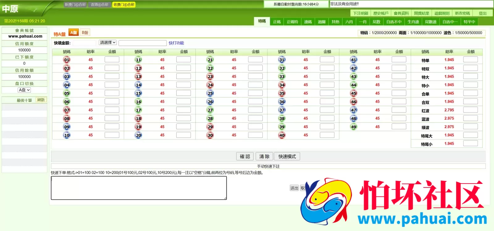Viewport: 494px width, 231px height.
Task: Click number ball 25
Action: point(210,93)
